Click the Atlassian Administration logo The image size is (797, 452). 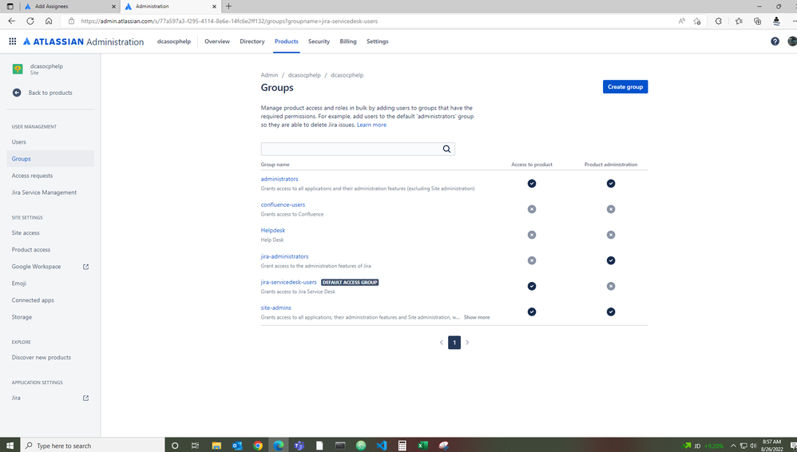83,42
